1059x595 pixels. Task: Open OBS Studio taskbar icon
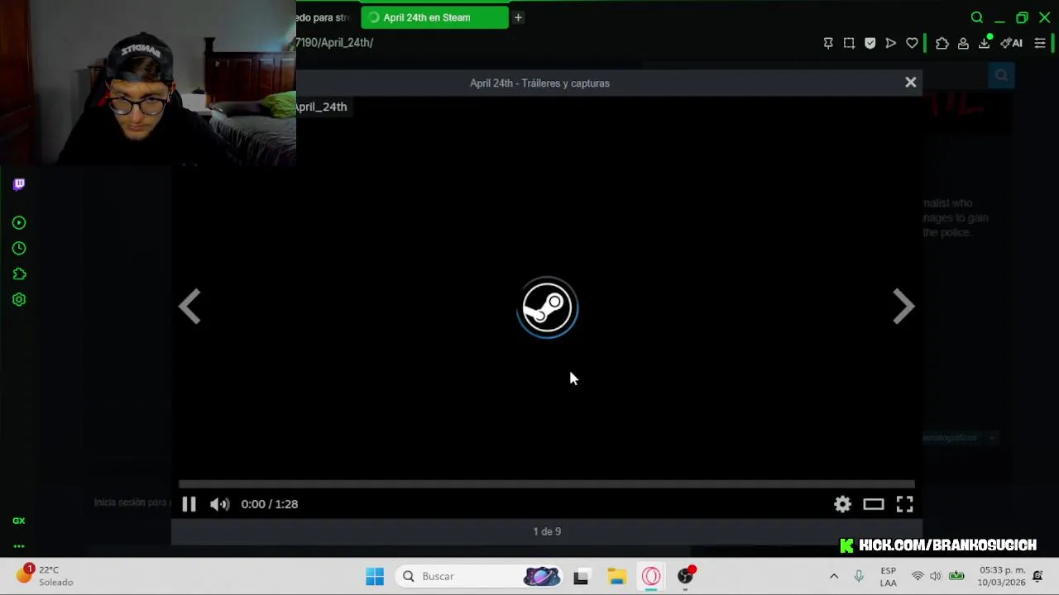(x=686, y=576)
